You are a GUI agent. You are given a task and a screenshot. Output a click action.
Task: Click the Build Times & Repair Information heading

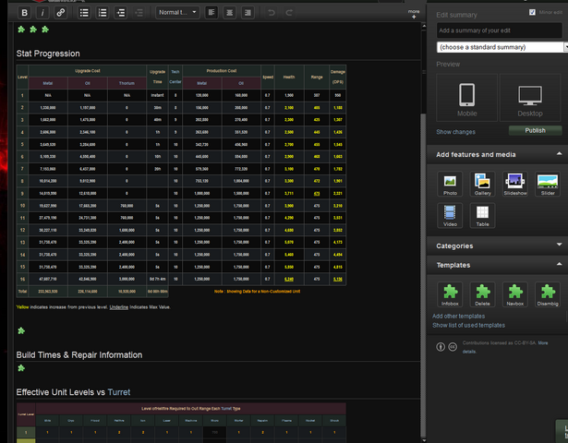point(79,355)
